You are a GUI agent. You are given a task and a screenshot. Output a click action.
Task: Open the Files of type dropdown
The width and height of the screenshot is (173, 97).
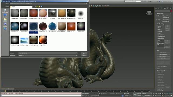point(76,56)
